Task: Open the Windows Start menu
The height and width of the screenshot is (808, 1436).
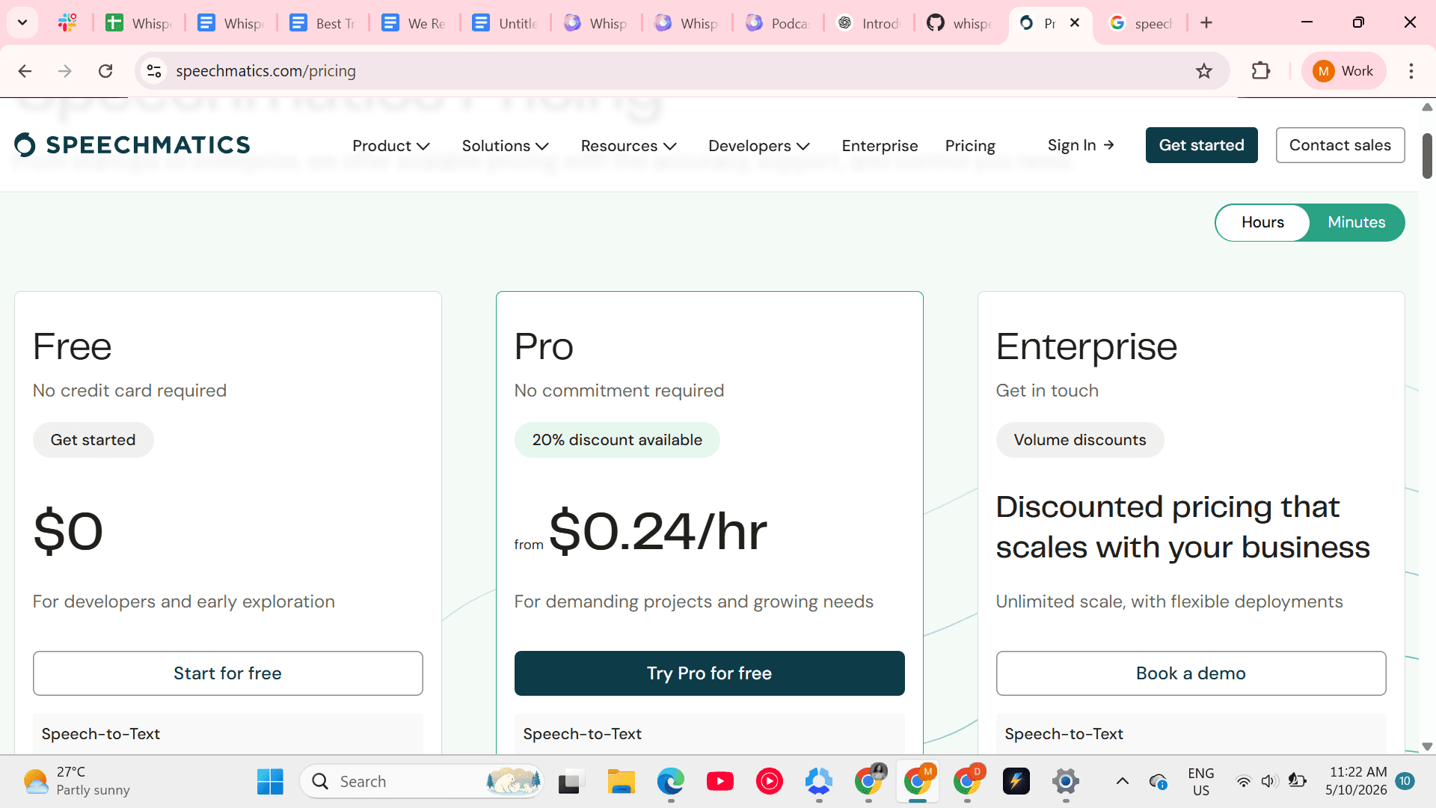Action: [270, 782]
